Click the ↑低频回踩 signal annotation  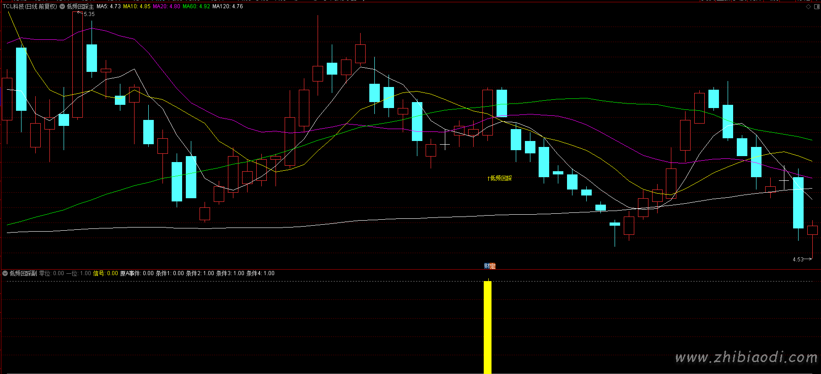pyautogui.click(x=500, y=178)
